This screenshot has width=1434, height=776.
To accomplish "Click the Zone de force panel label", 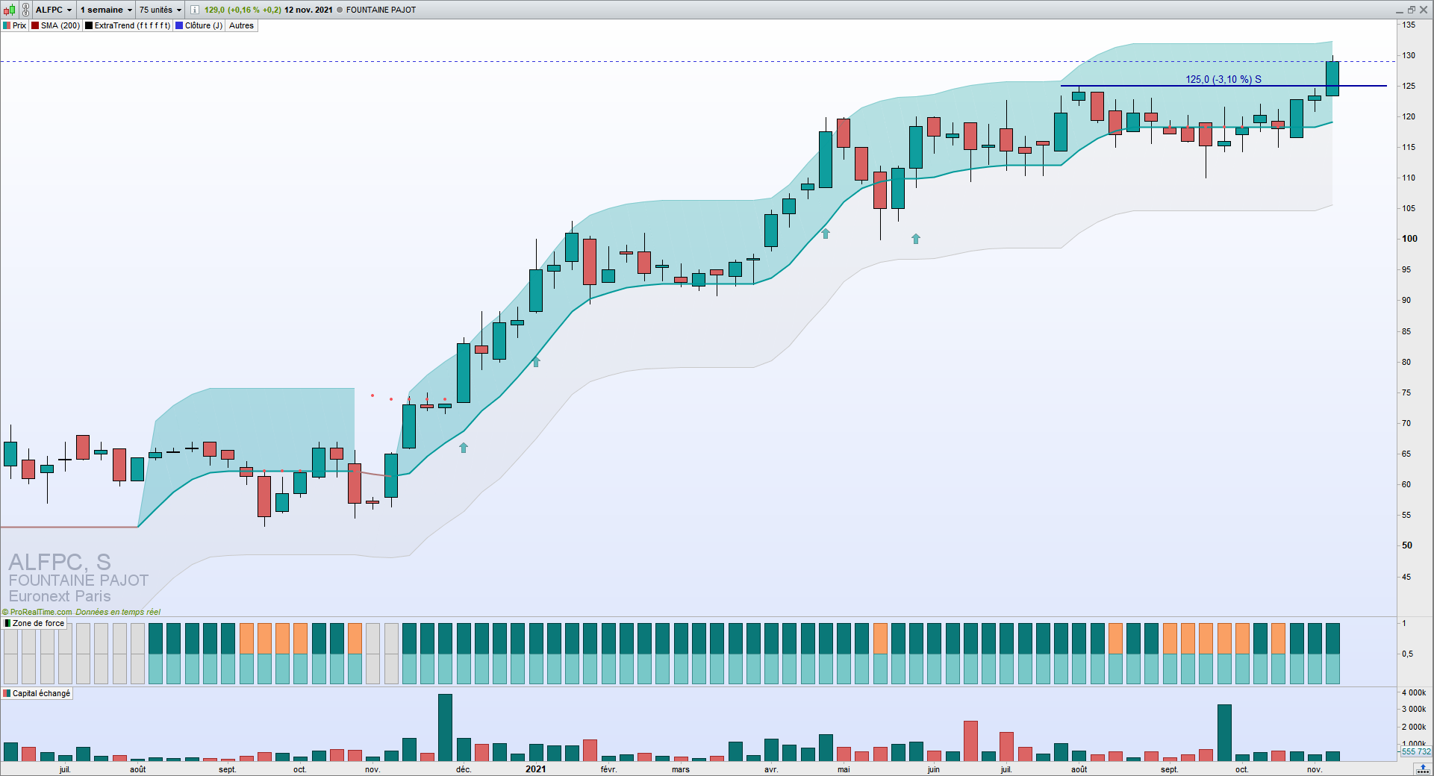I will 38,623.
